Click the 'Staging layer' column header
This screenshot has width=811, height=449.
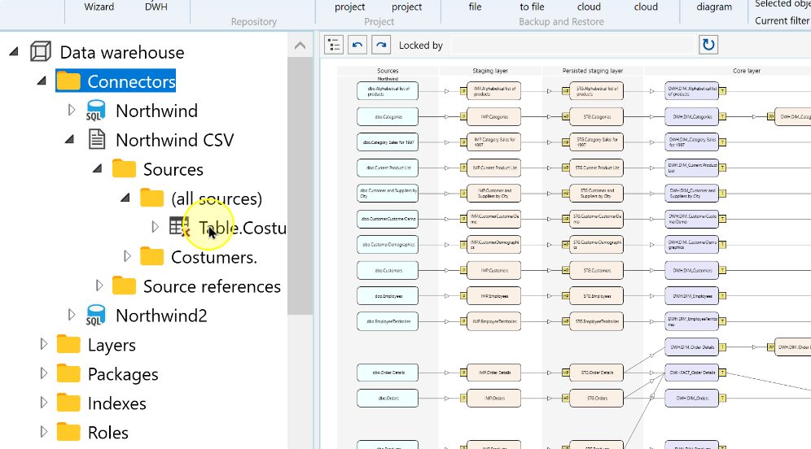490,71
